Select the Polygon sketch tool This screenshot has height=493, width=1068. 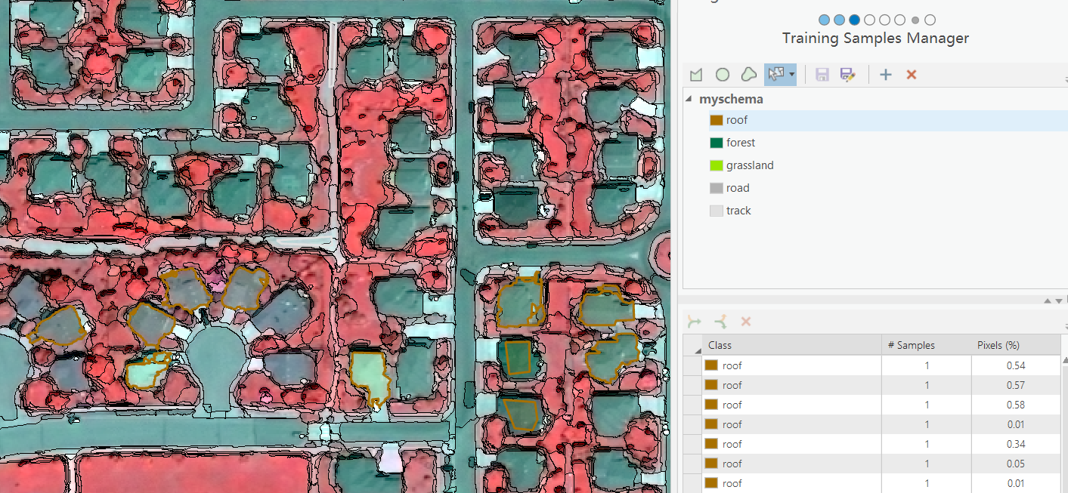click(x=696, y=74)
